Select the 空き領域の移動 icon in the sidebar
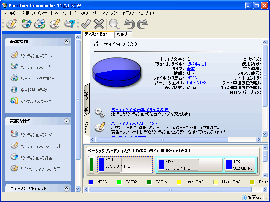270x202 pixels. [14, 89]
